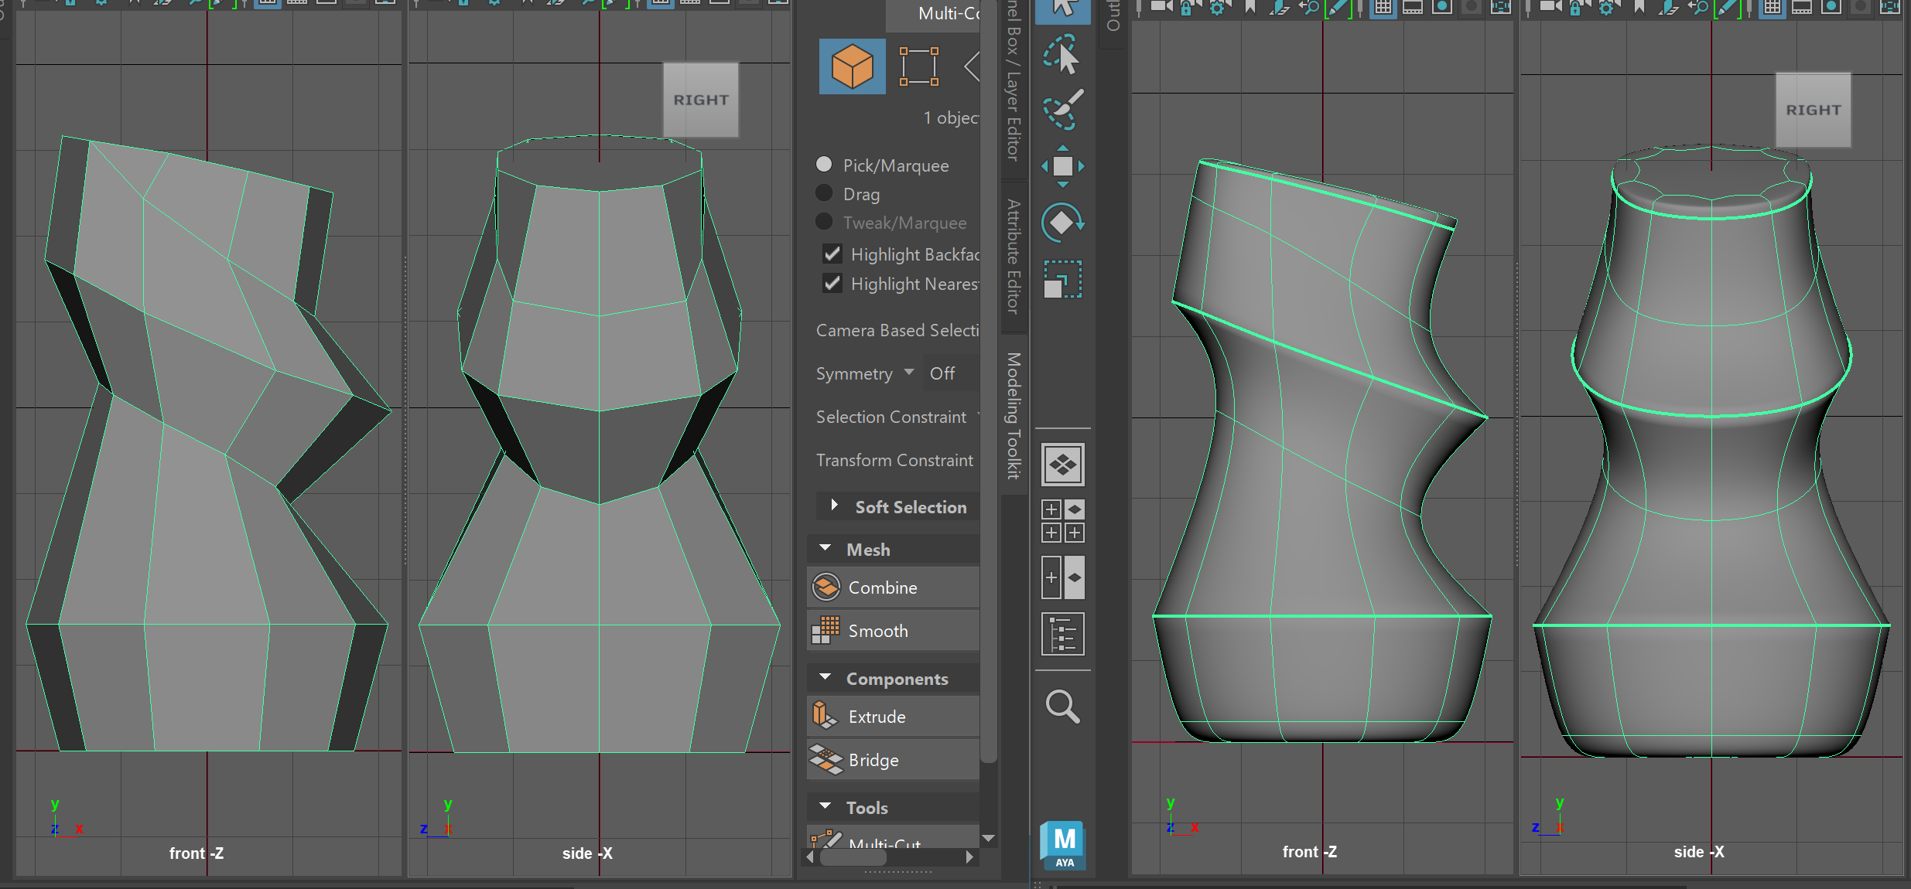Image resolution: width=1911 pixels, height=889 pixels.
Task: Click the orange cube object selection icon
Action: (x=852, y=66)
